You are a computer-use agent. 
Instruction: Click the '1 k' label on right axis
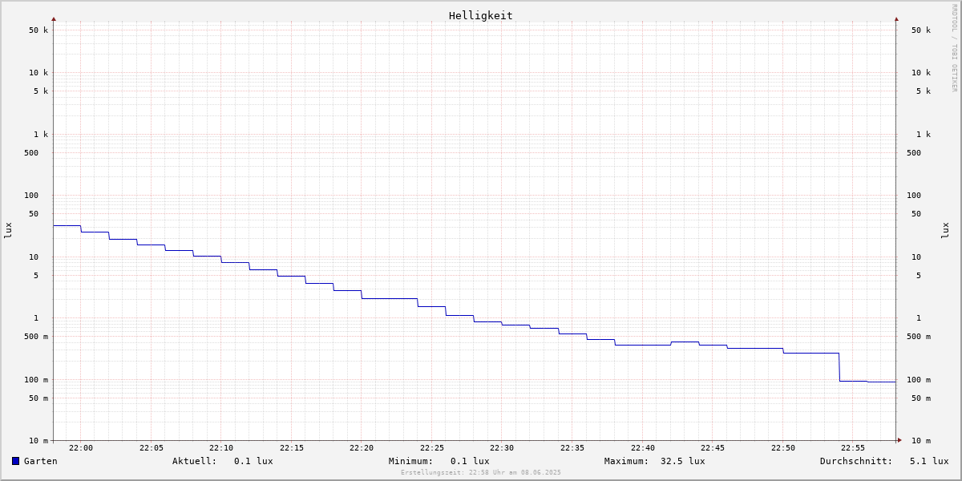tap(924, 135)
